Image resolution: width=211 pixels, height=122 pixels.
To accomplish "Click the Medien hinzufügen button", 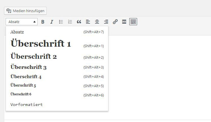I will pyautogui.click(x=25, y=11).
